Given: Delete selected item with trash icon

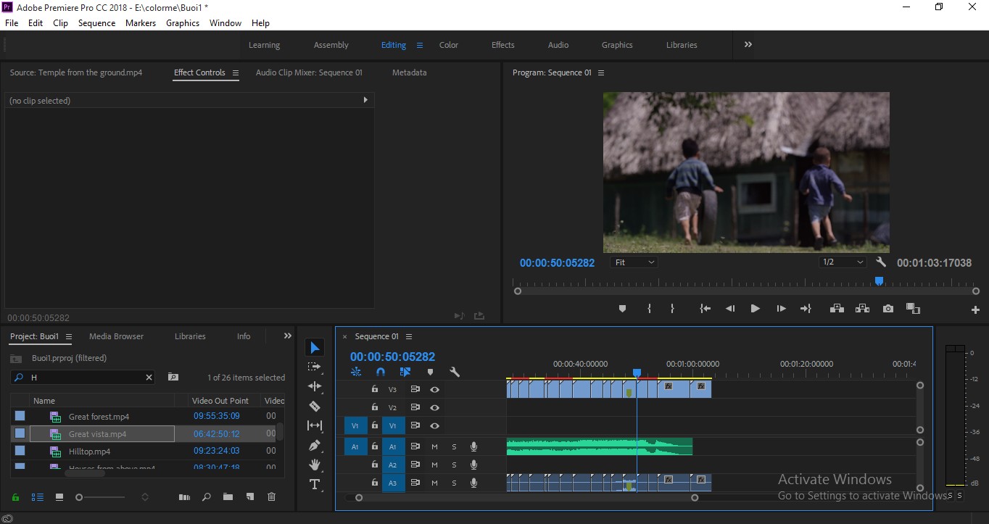Looking at the screenshot, I should (x=271, y=497).
